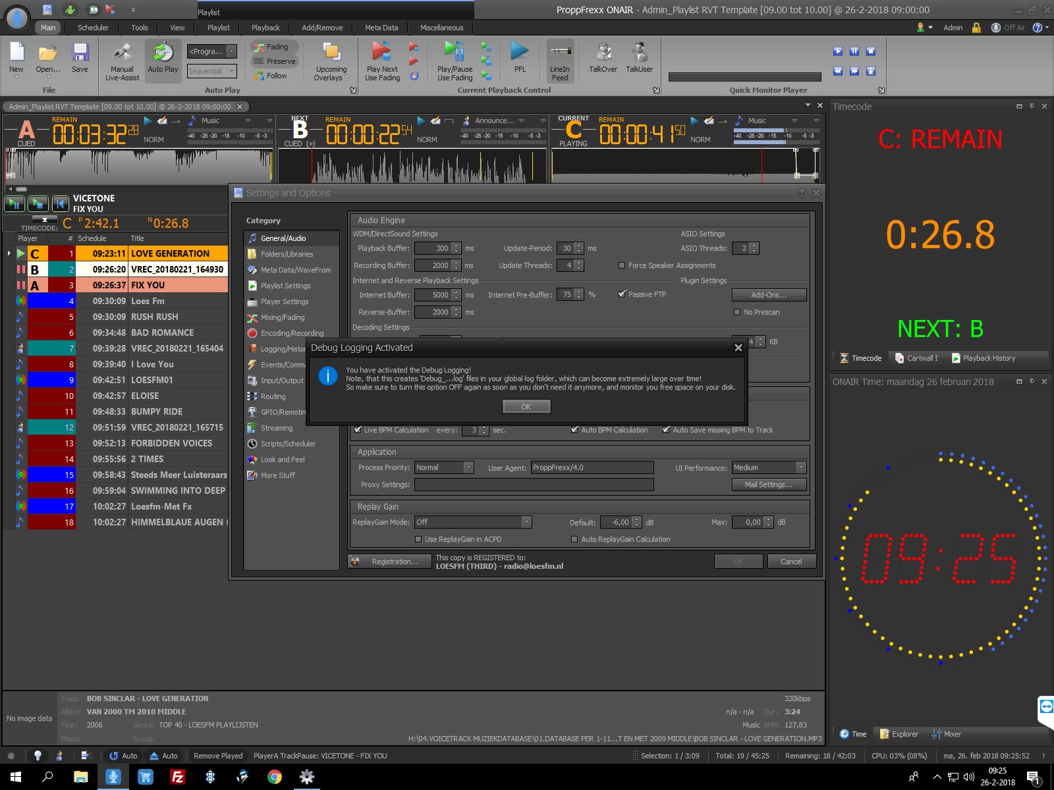Click Play/Pause Use Fading
Screen dimensions: 1054x790
tap(455, 61)
